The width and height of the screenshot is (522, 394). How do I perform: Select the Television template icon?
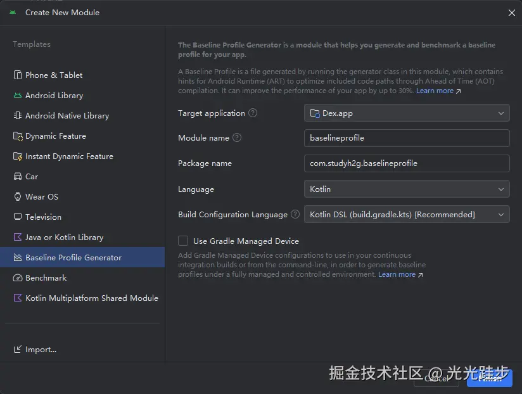[18, 217]
